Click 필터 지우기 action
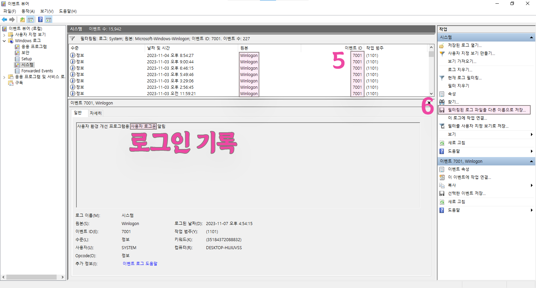The width and height of the screenshot is (536, 288). click(x=458, y=86)
